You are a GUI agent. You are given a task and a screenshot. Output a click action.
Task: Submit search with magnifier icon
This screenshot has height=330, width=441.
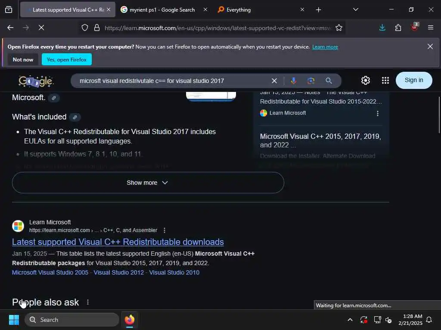point(329,81)
